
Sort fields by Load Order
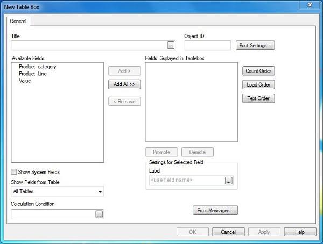(x=258, y=84)
